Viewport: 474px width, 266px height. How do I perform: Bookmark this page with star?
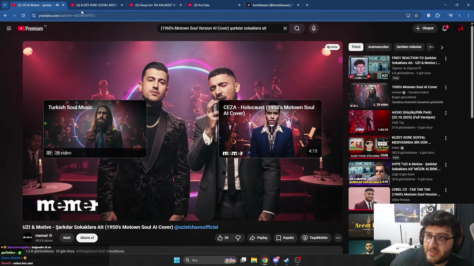pyautogui.click(x=416, y=16)
